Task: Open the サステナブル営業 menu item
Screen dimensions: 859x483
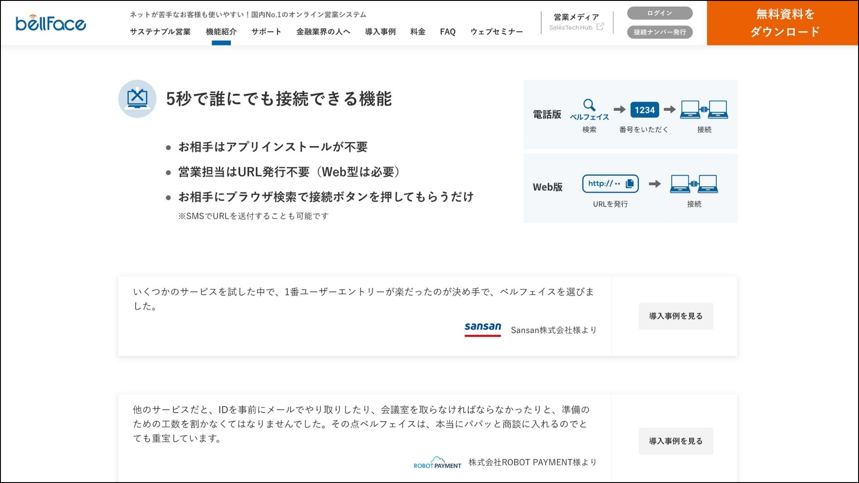Action: coord(160,32)
